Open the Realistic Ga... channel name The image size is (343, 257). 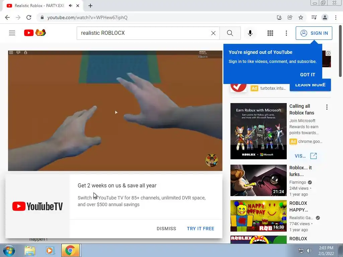click(301, 218)
